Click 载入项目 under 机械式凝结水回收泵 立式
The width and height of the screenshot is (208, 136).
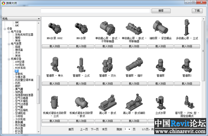coord(55,121)
